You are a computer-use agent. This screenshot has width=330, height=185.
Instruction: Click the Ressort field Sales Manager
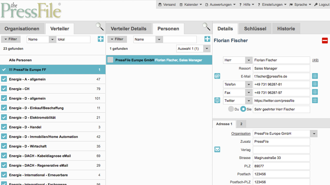281,68
